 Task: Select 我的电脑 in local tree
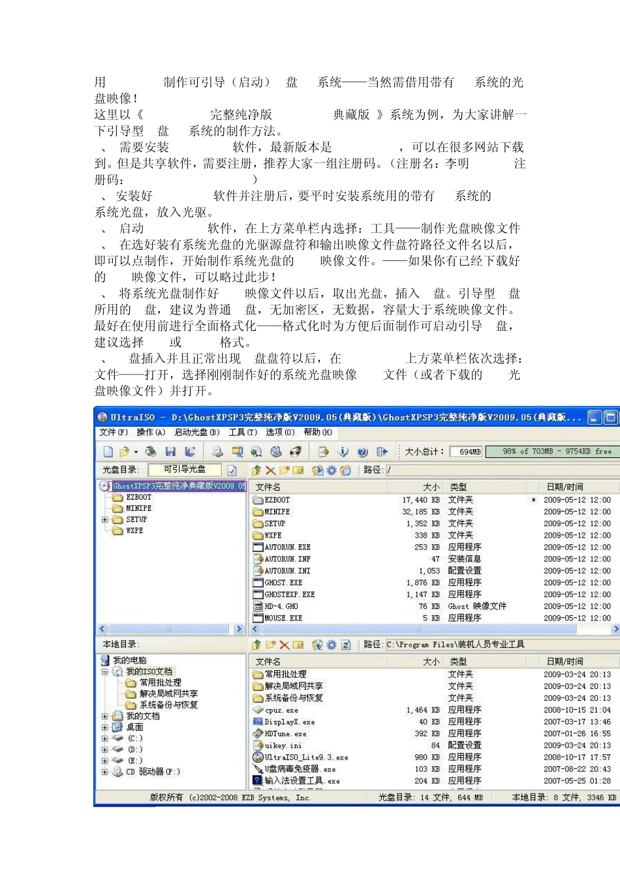pos(130,660)
